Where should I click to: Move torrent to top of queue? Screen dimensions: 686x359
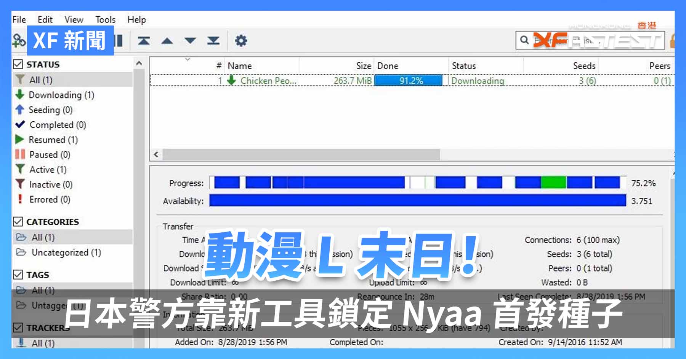click(144, 40)
